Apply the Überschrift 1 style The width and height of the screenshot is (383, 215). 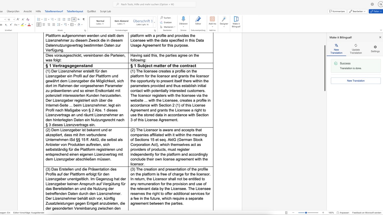tap(143, 22)
